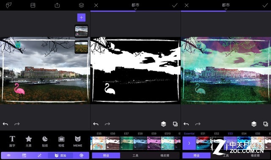The width and height of the screenshot is (271, 160).
Task: Choose the MEME cat tool
Action: (78, 141)
